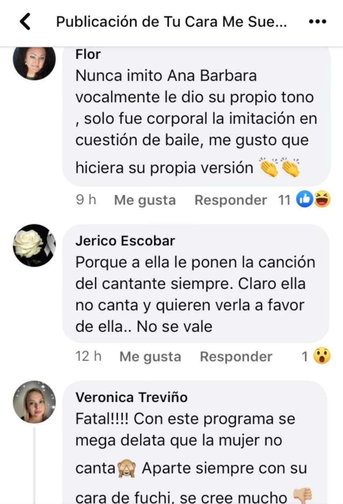Like Flor's comment with Me gusta
The height and width of the screenshot is (504, 343).
(x=145, y=200)
